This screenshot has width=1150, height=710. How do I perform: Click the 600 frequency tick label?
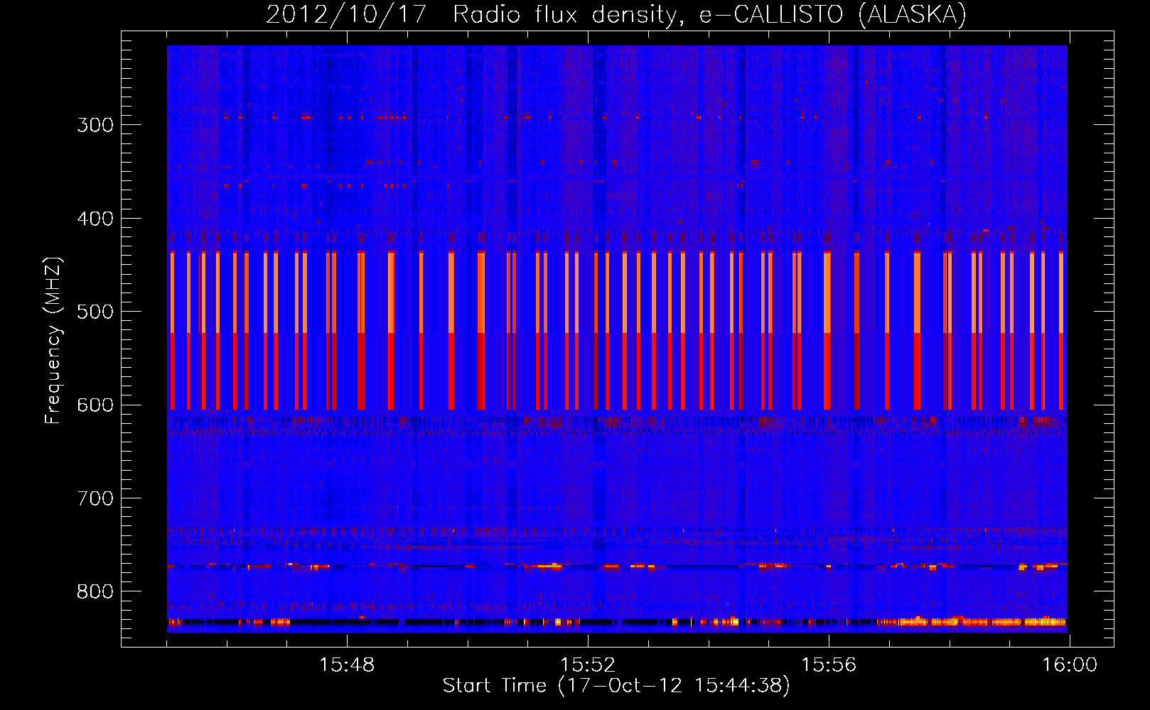click(95, 405)
